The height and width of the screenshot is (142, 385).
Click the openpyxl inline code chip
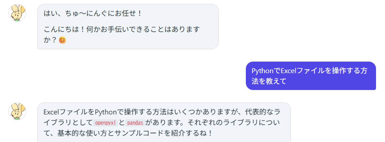(x=106, y=123)
